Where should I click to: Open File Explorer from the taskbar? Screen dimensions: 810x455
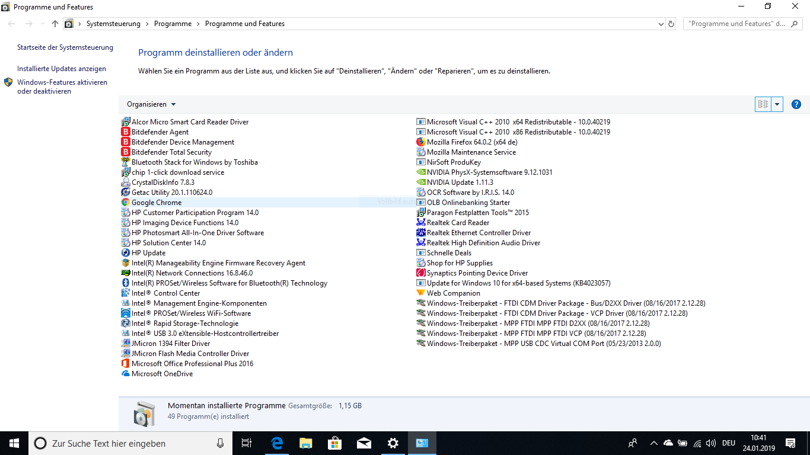(306, 443)
